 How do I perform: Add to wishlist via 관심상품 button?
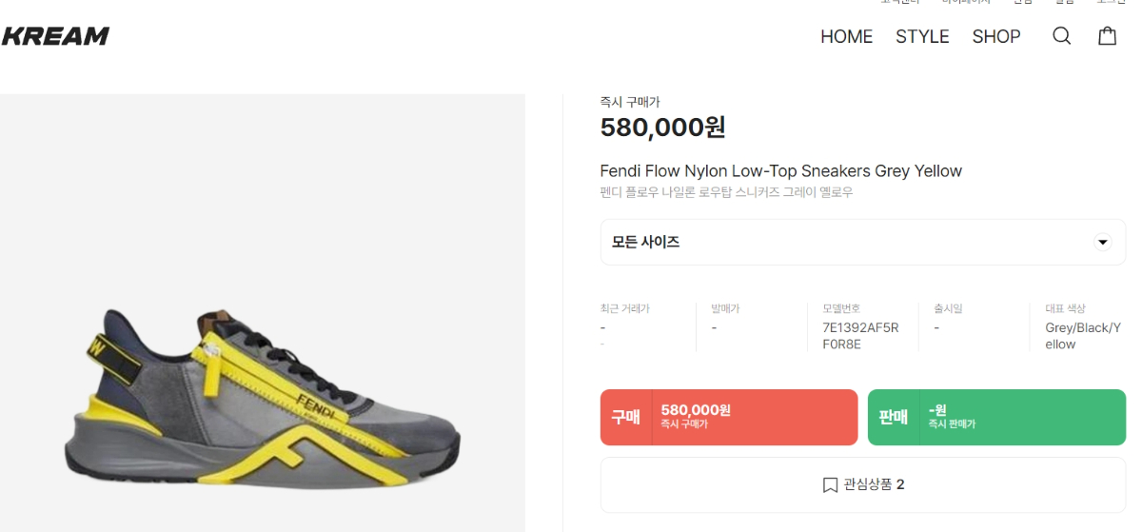pyautogui.click(x=862, y=485)
